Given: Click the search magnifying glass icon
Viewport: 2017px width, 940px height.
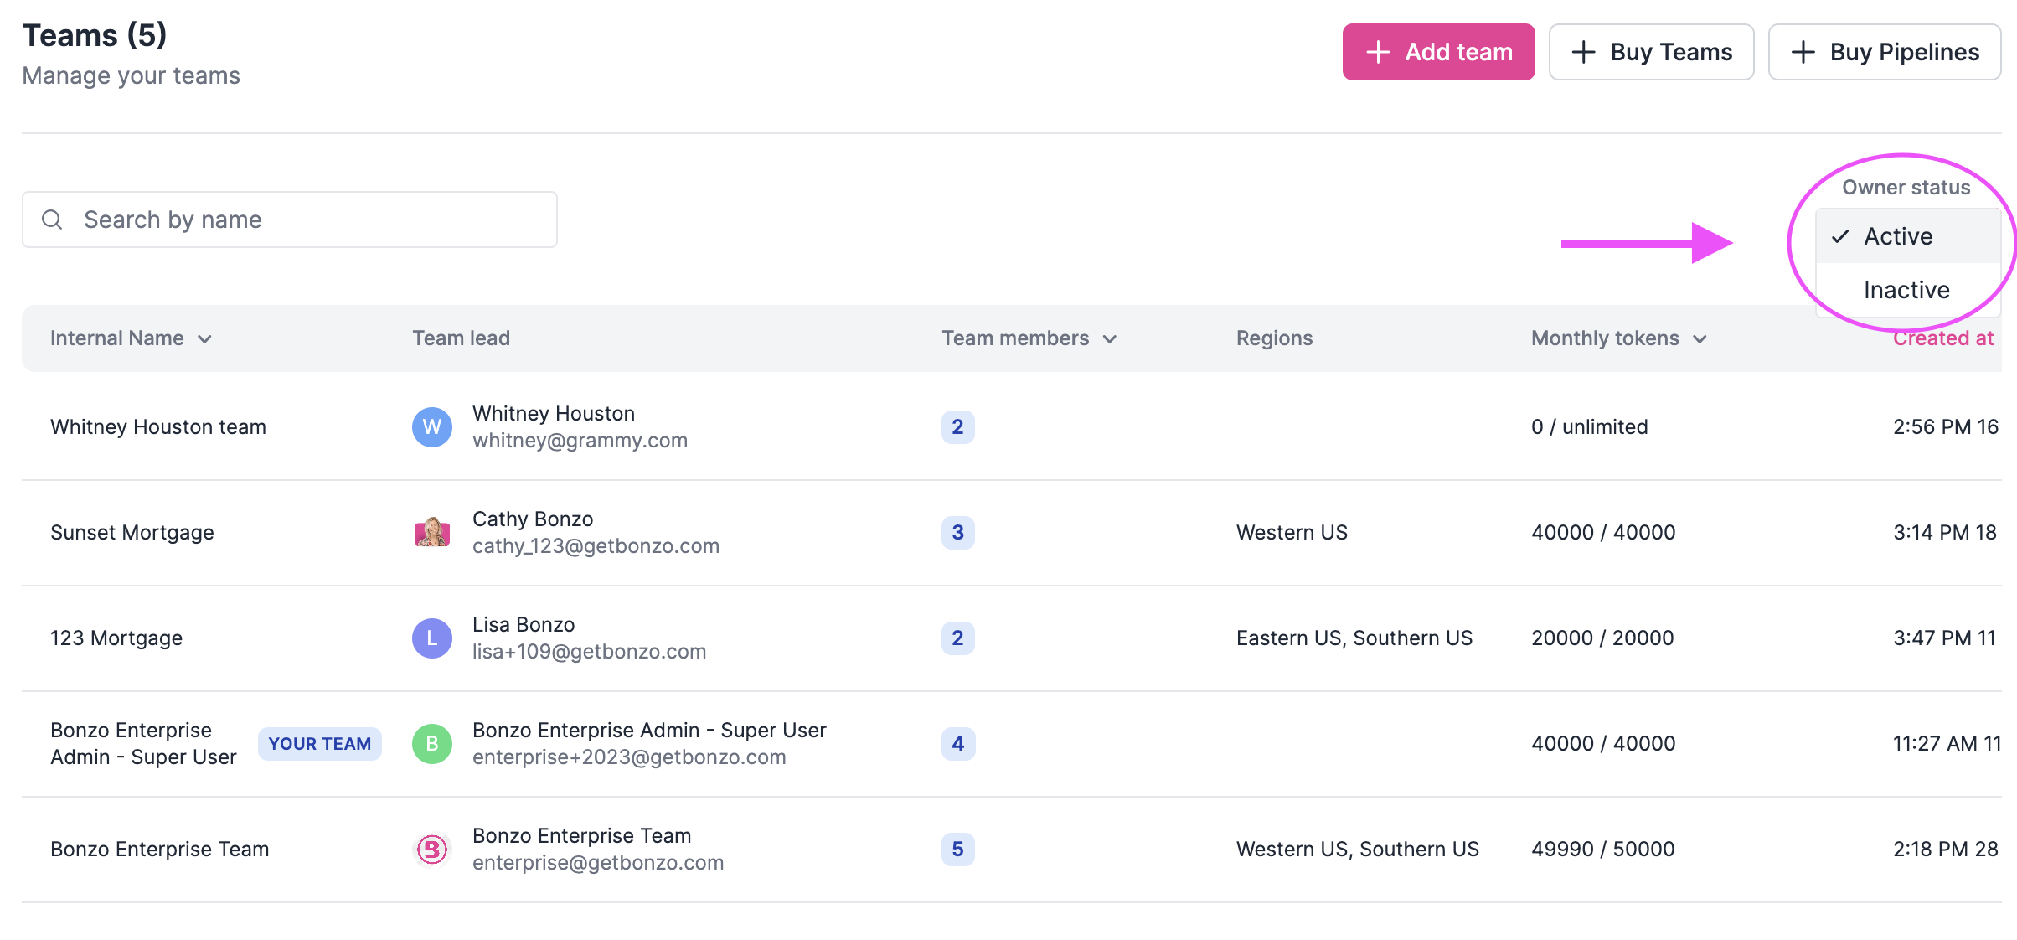Looking at the screenshot, I should (52, 220).
